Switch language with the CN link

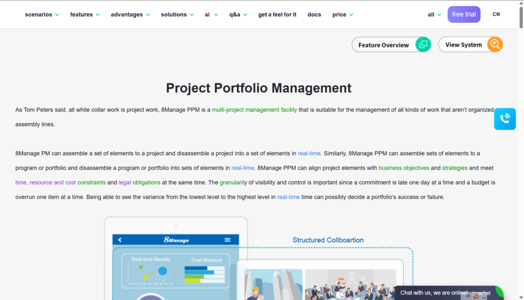496,14
